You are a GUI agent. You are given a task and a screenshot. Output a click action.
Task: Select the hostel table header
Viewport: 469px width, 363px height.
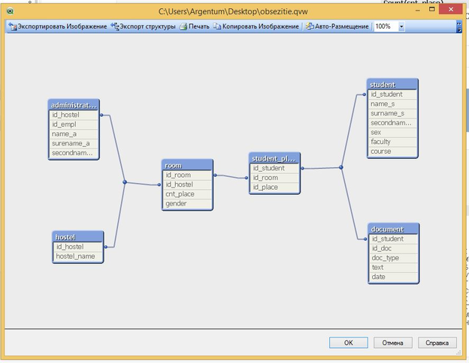click(x=77, y=237)
